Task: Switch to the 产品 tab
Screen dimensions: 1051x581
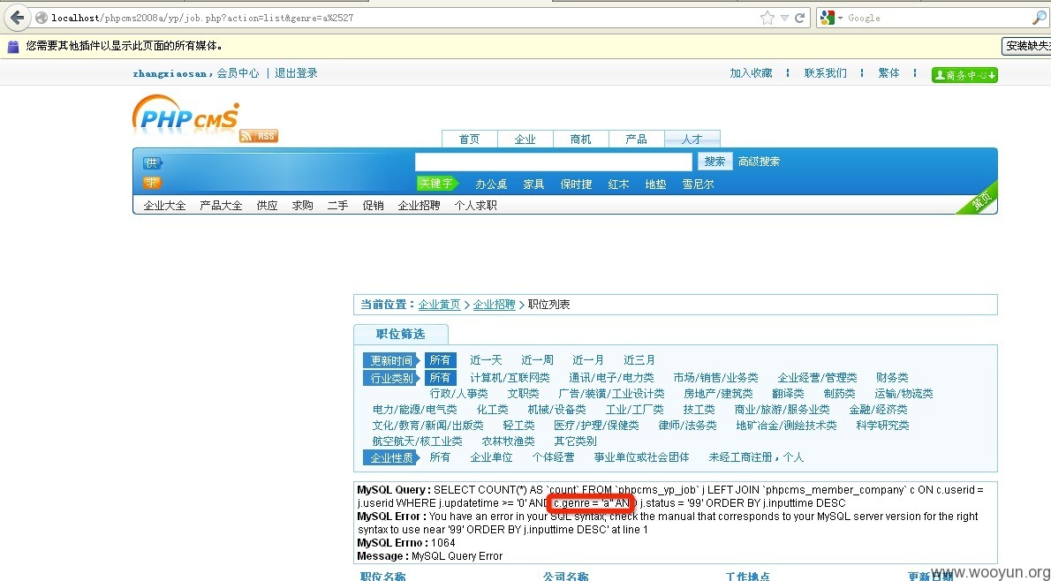Action: pyautogui.click(x=636, y=139)
